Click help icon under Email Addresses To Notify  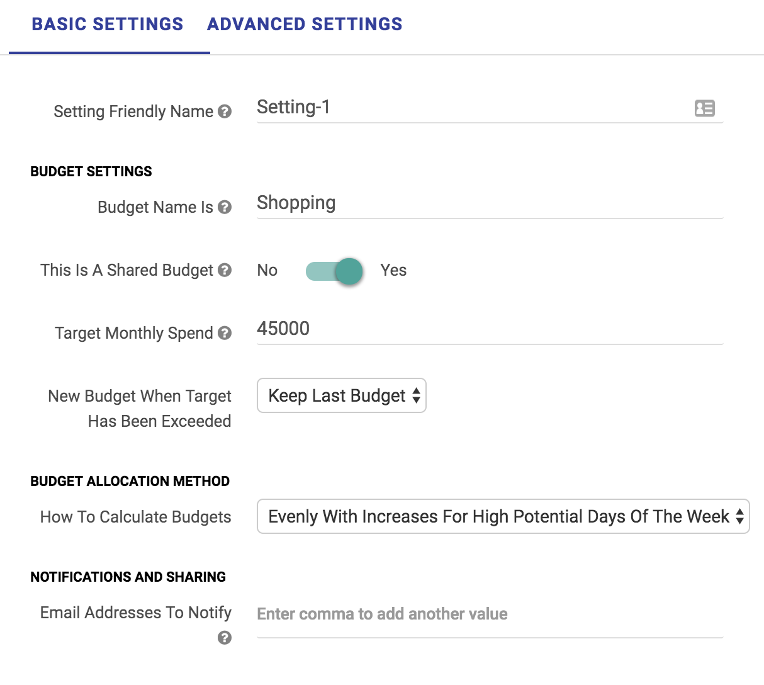point(225,638)
